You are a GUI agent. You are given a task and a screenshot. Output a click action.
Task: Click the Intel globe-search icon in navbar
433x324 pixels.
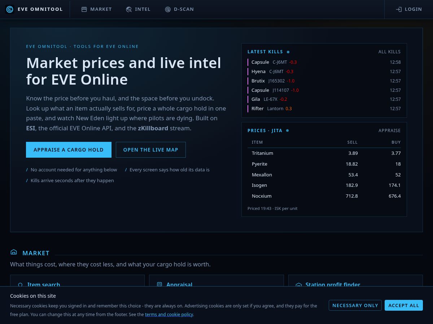[x=129, y=9]
